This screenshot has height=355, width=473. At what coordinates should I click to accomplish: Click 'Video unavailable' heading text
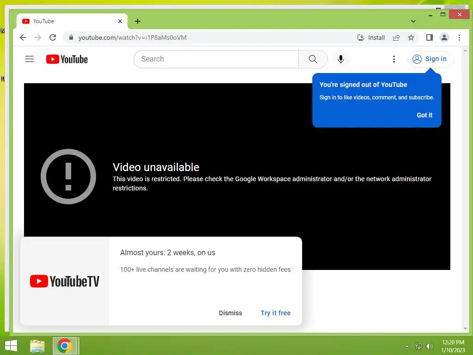156,167
